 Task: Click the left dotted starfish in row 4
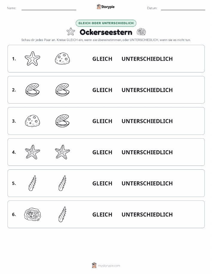(x=32, y=152)
